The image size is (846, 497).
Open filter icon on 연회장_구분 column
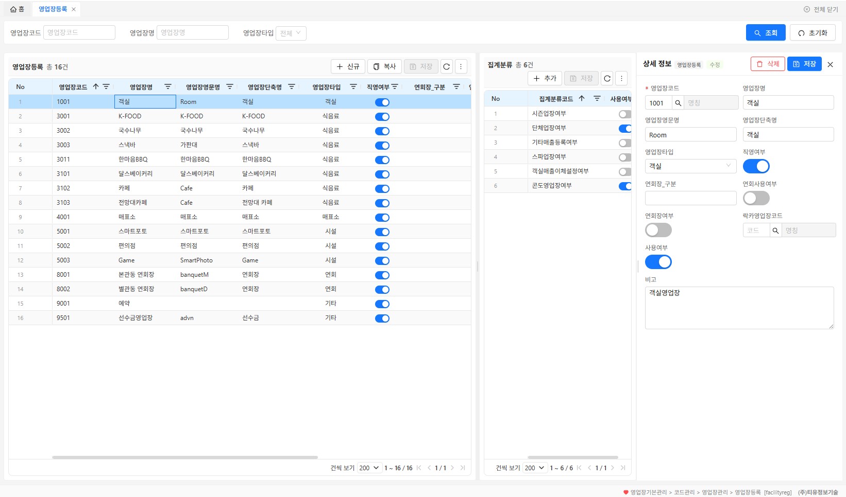pos(456,86)
